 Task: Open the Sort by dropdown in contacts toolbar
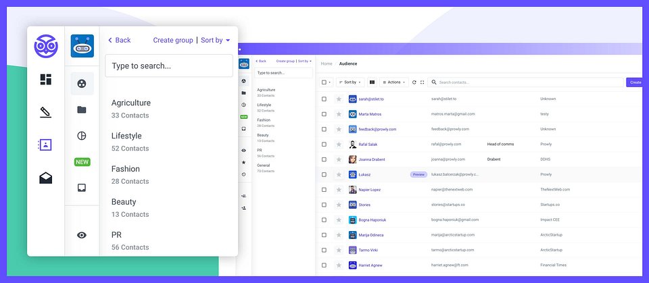pos(350,82)
